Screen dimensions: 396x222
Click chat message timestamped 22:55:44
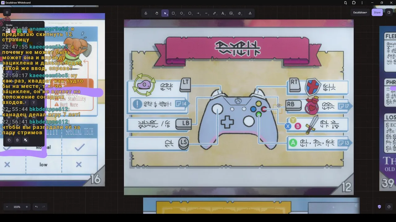coord(41,112)
